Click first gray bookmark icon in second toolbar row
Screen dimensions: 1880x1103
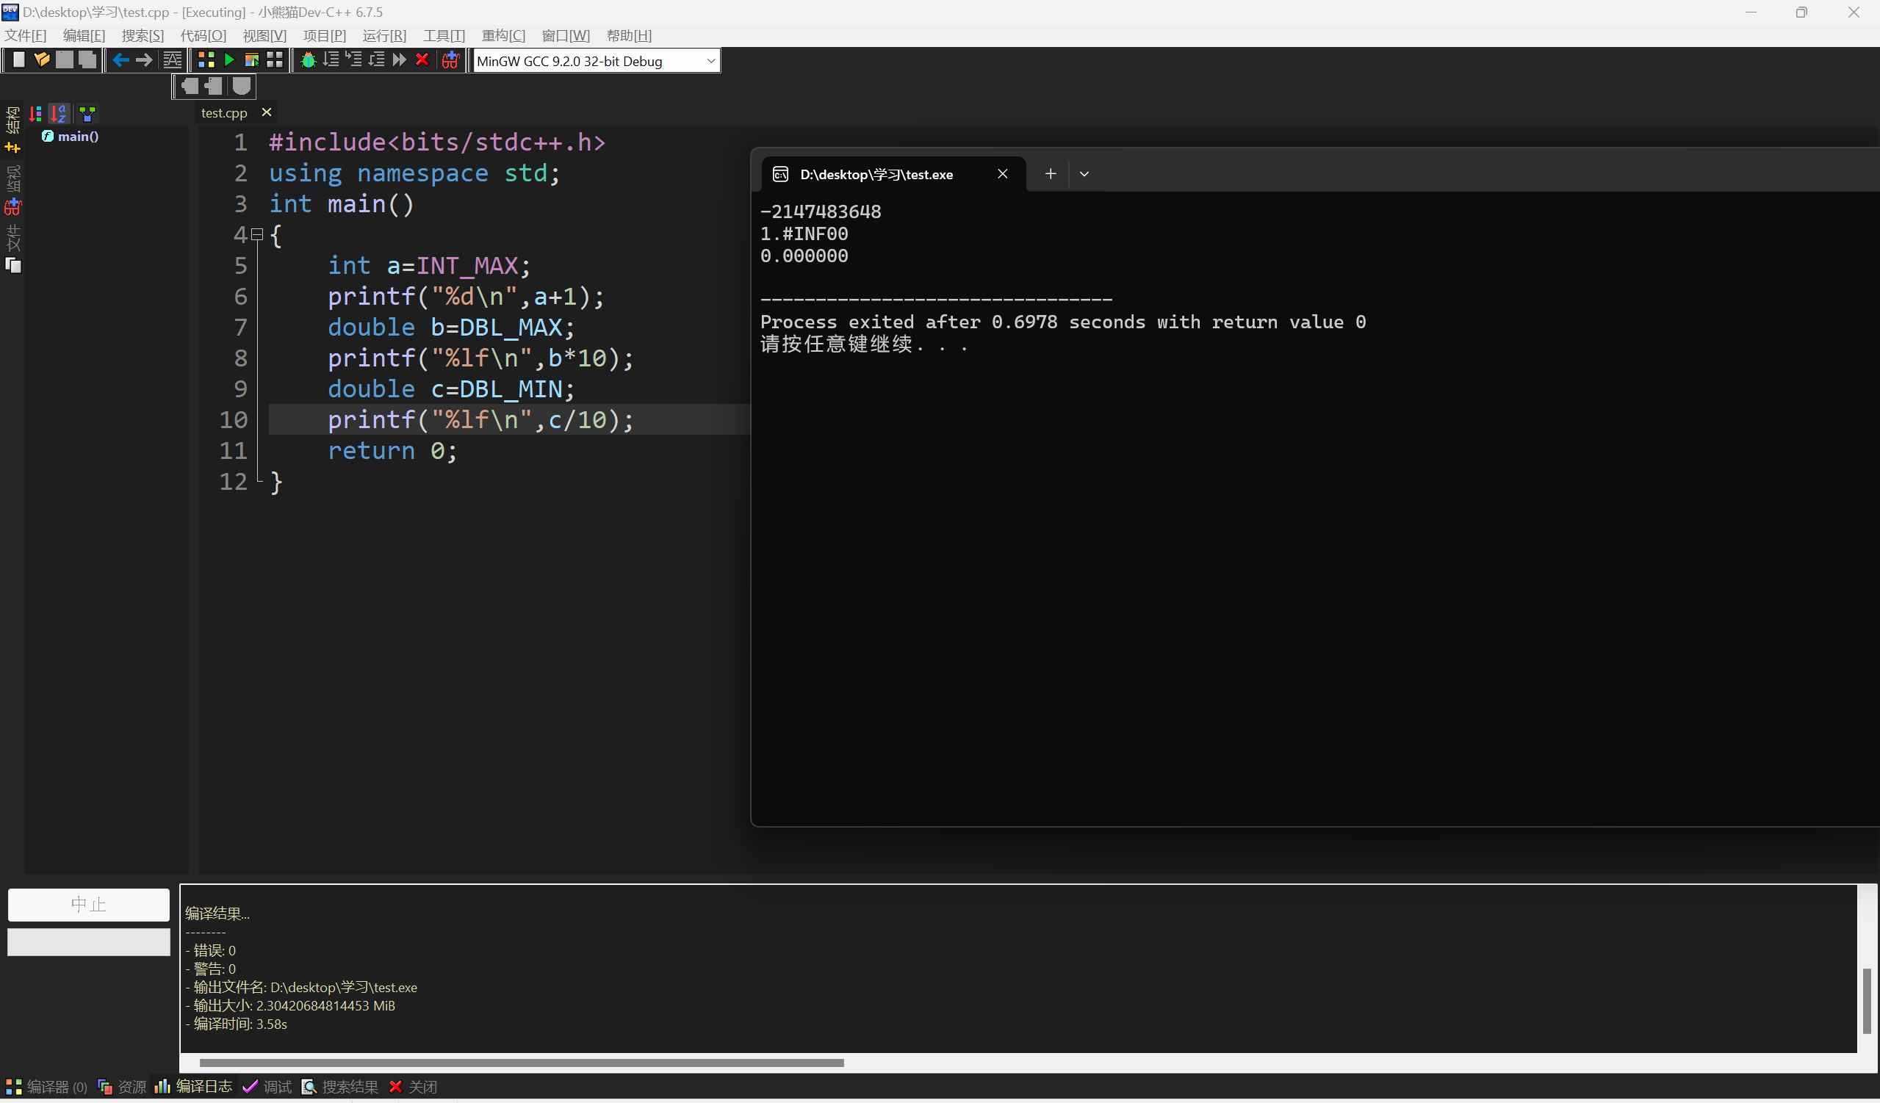pos(190,87)
